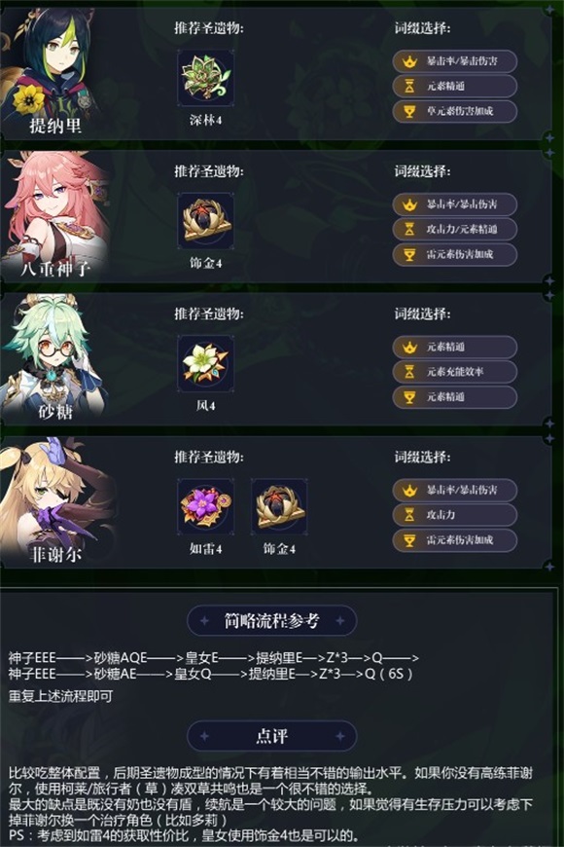Click the hourglass icon beside 元素充能效率
Screen dimensions: 564x847
click(409, 372)
